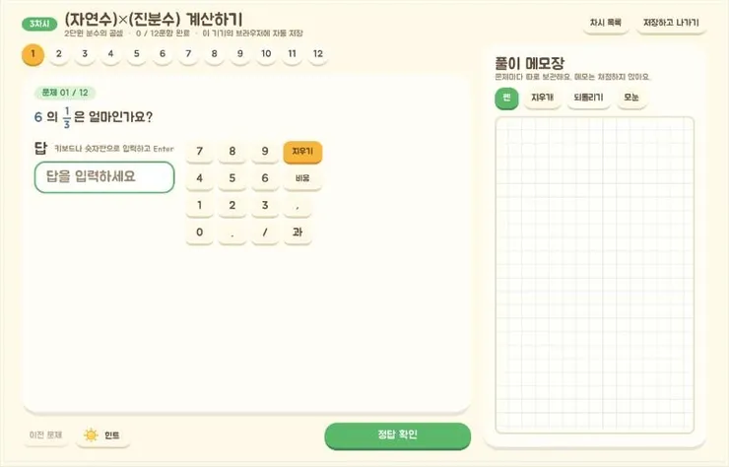Image resolution: width=729 pixels, height=467 pixels.
Task: Click the 이전 문제 previous problem button
Action: click(x=45, y=435)
